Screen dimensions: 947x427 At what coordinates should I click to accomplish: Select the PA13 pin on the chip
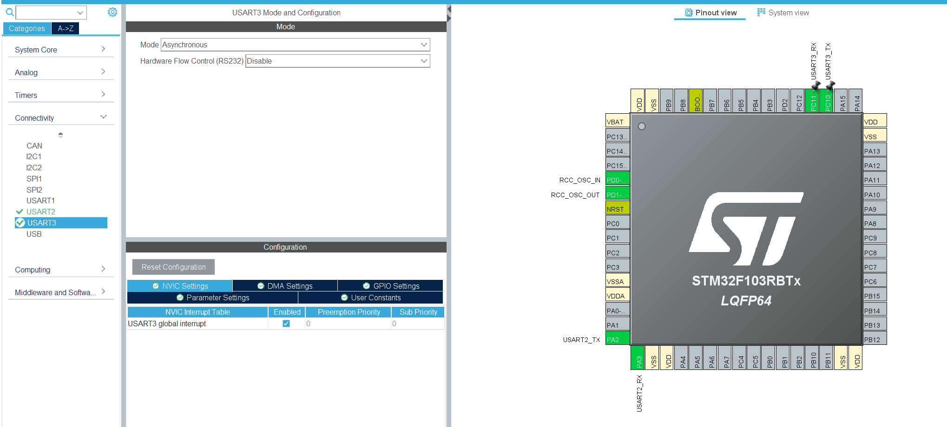pyautogui.click(x=875, y=150)
